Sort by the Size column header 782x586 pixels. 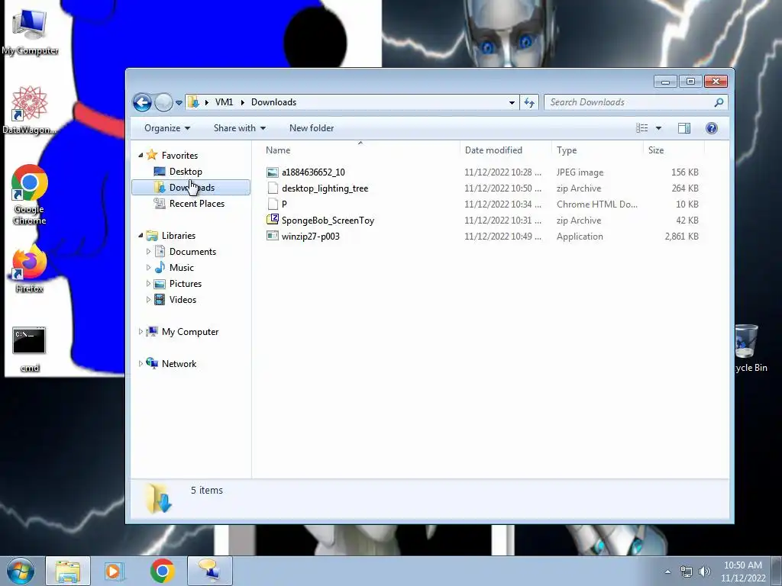click(674, 150)
